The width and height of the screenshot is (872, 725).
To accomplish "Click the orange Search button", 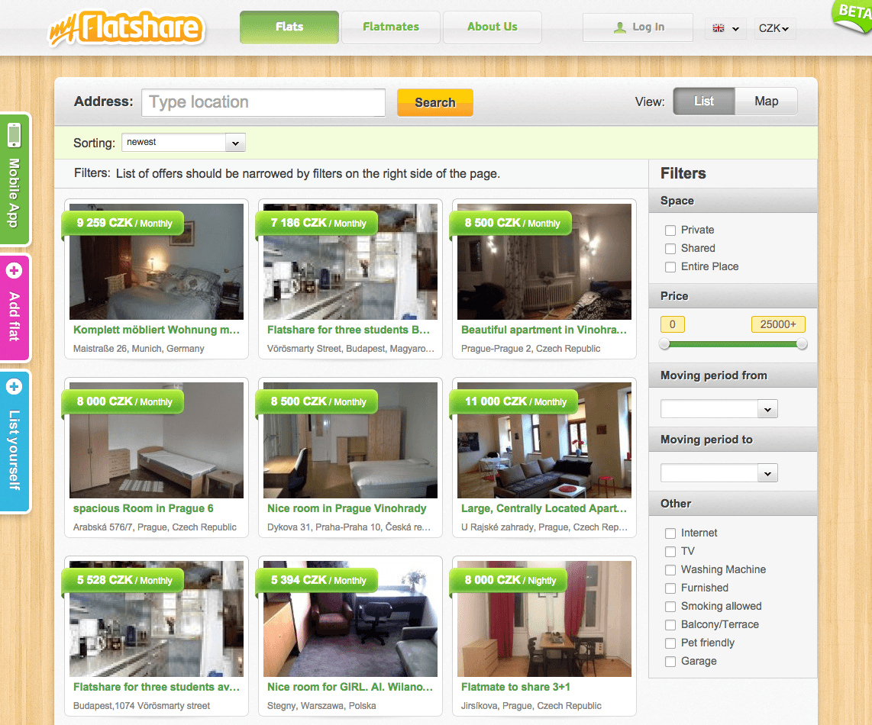I will 435,102.
